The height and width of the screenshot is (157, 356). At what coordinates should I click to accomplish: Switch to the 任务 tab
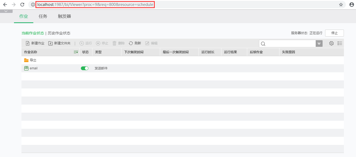coord(43,16)
